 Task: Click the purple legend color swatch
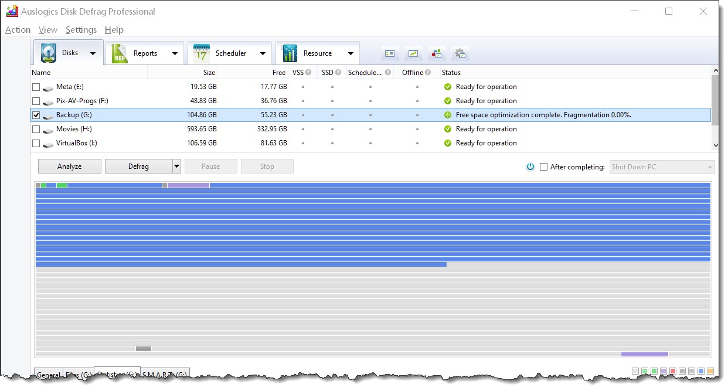[664, 372]
